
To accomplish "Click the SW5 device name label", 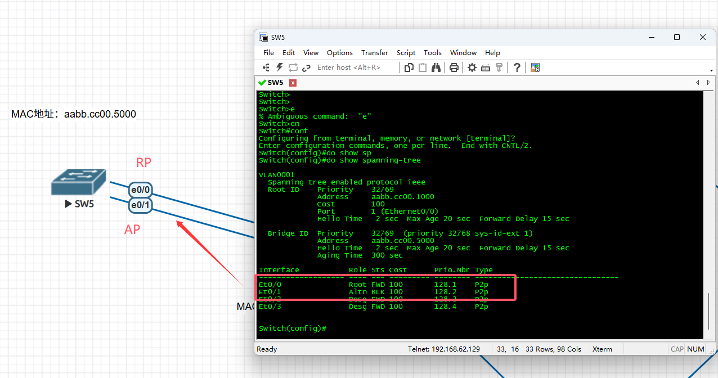I will click(84, 204).
